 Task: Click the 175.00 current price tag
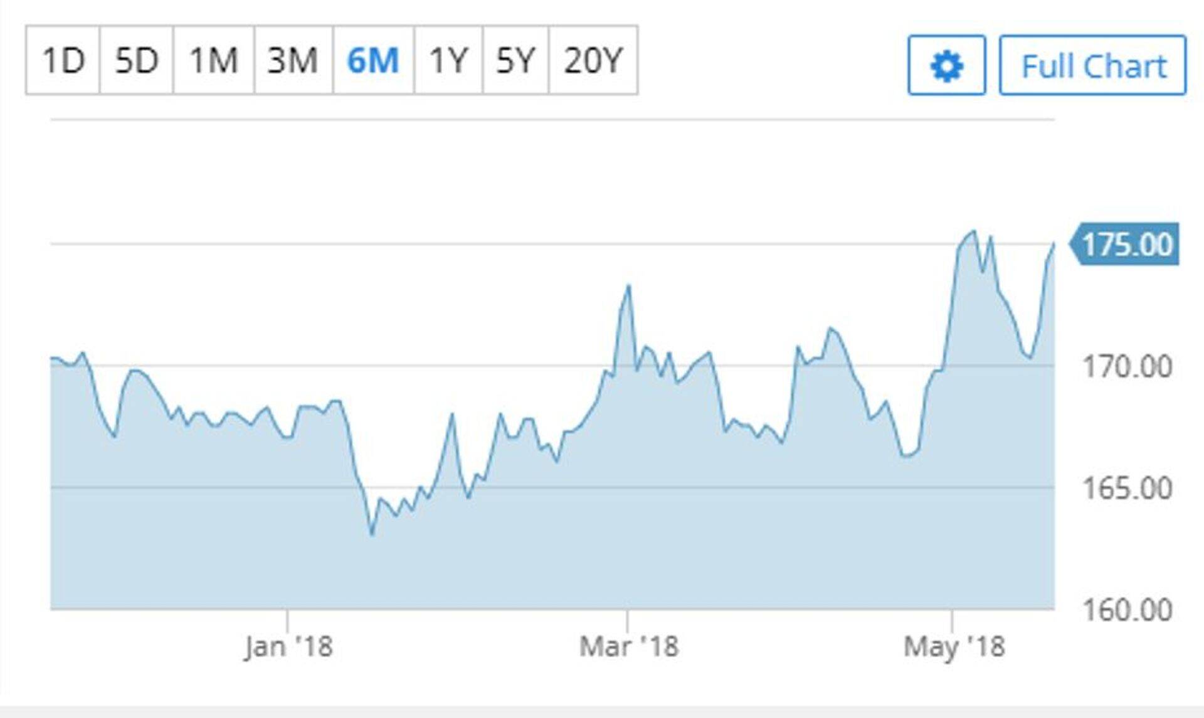click(1126, 245)
